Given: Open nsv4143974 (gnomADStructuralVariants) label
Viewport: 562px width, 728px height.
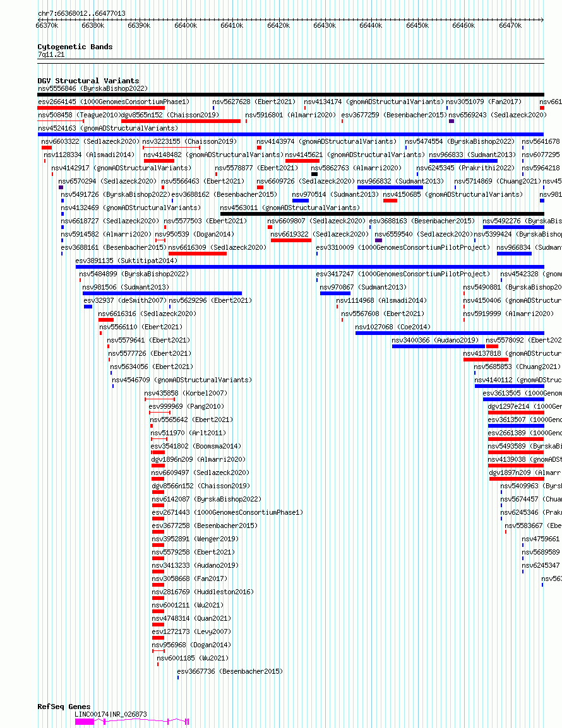Looking at the screenshot, I should pyautogui.click(x=326, y=141).
